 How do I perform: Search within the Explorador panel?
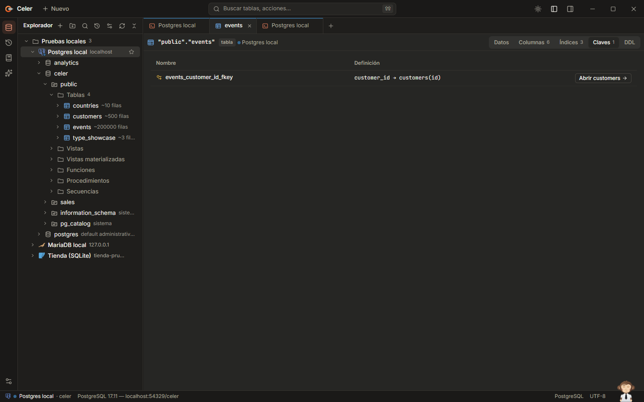pos(85,26)
